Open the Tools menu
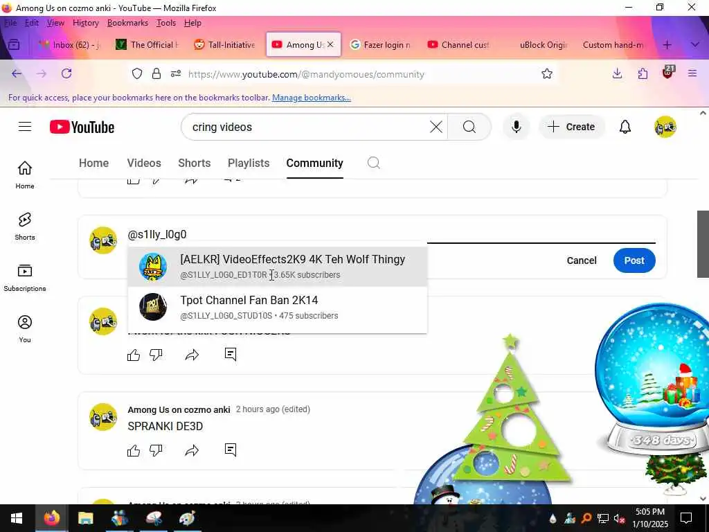The height and width of the screenshot is (532, 709). (x=166, y=23)
